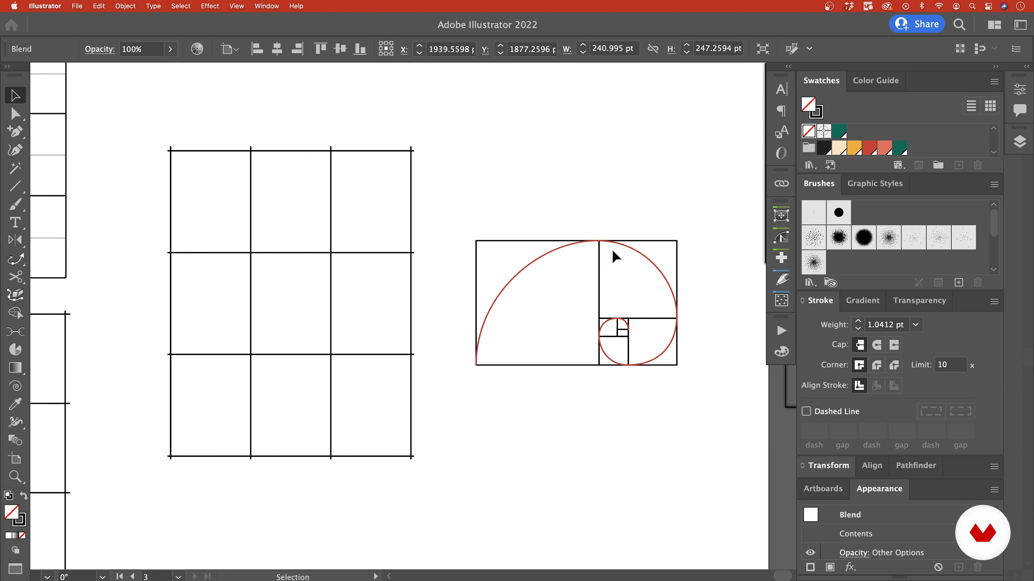Image resolution: width=1034 pixels, height=581 pixels.
Task: Click the Home icon
Action: point(12,25)
